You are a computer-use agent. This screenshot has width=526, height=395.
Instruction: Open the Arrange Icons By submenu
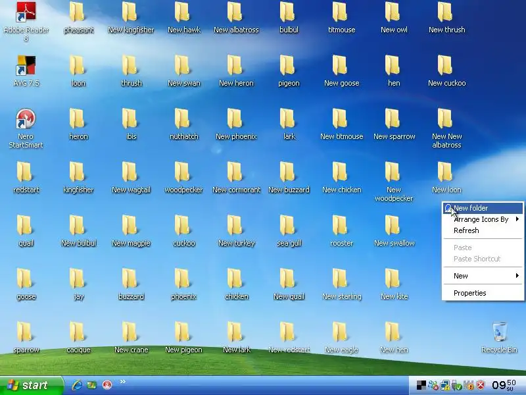tap(483, 219)
